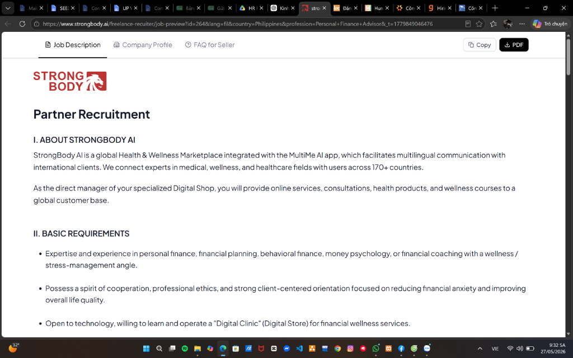Click the Partner Recruitment heading
Viewport: 573px width, 358px height.
coord(92,114)
